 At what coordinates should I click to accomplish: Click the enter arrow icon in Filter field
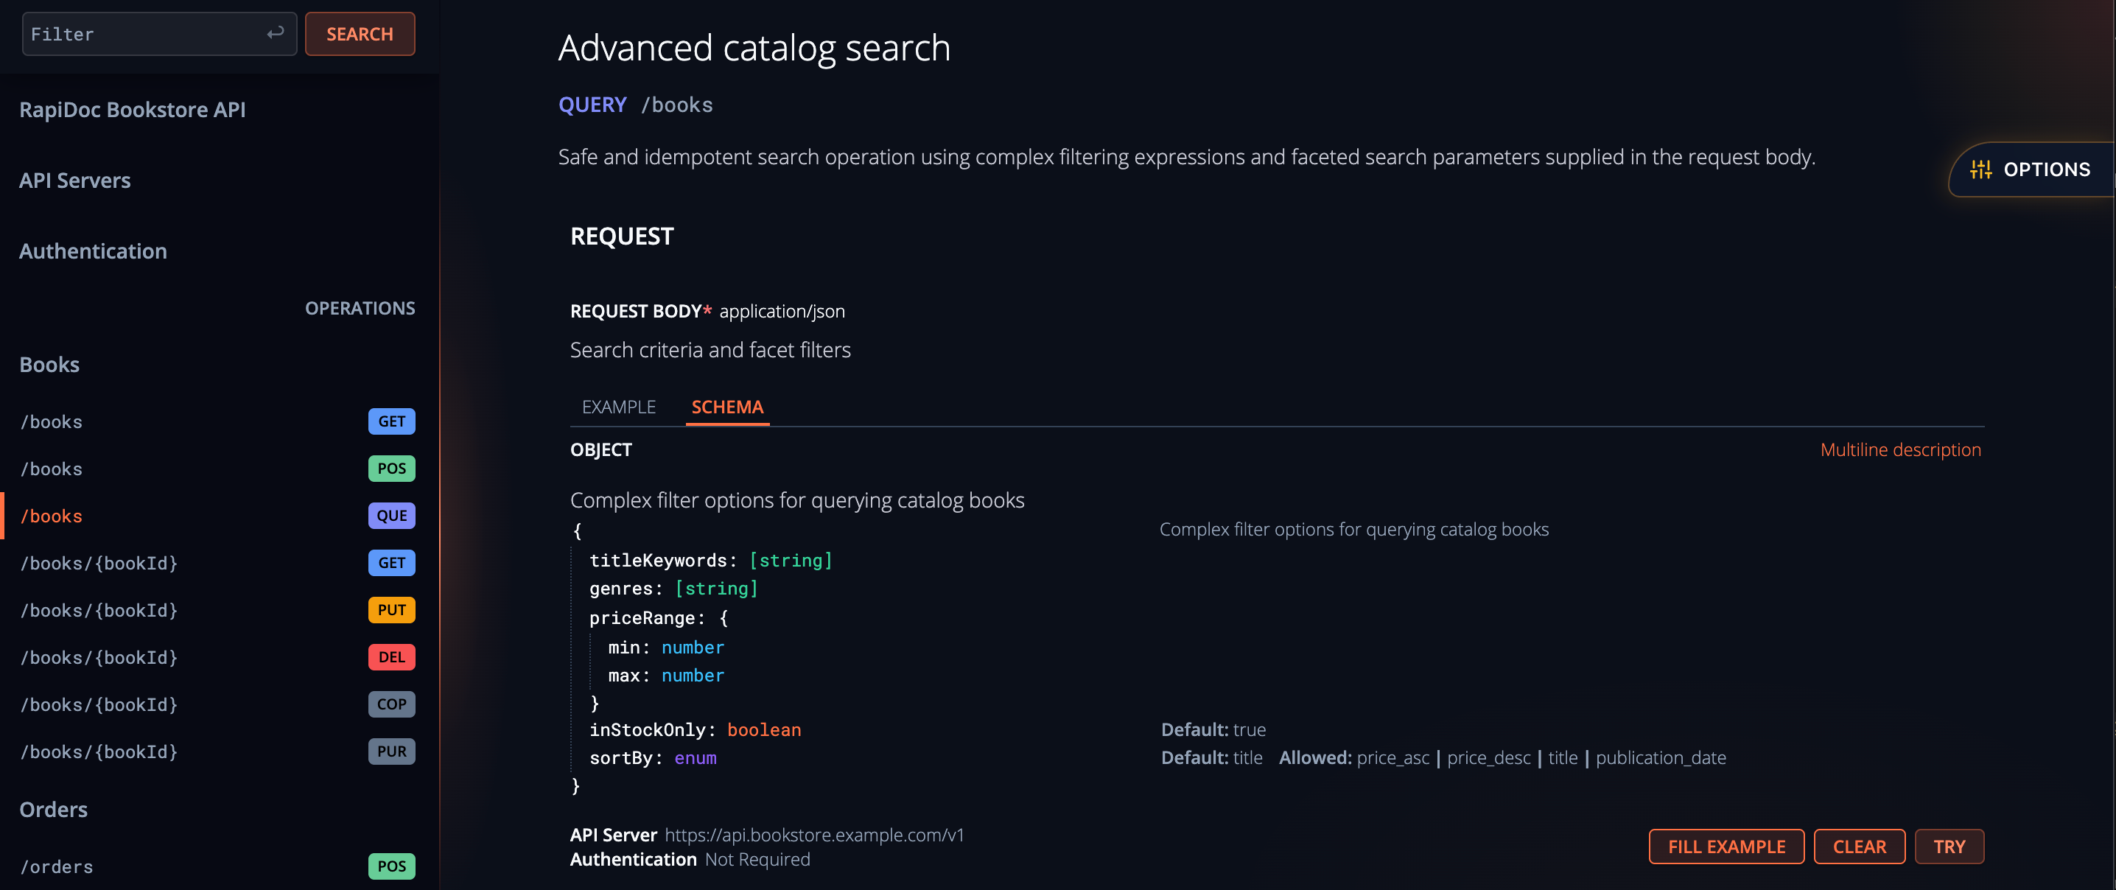[x=275, y=33]
